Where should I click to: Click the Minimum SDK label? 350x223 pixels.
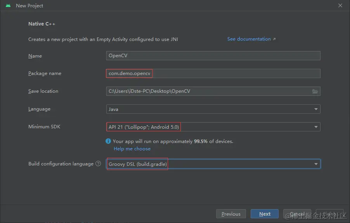[44, 127]
